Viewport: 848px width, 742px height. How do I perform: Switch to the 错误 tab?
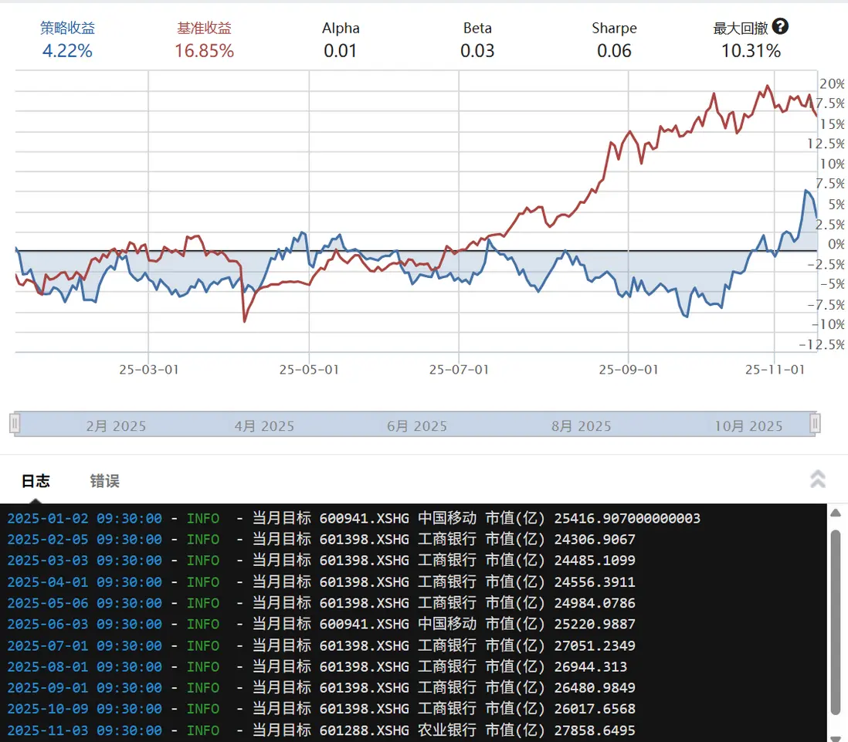pos(104,481)
